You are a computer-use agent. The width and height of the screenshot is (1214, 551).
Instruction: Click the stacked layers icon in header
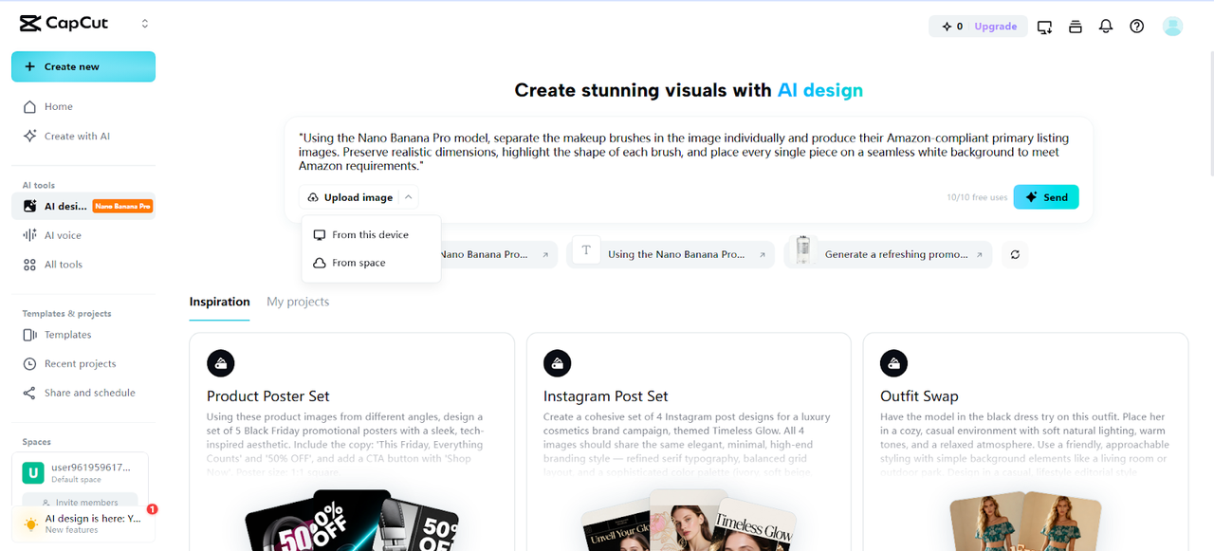tap(1075, 27)
